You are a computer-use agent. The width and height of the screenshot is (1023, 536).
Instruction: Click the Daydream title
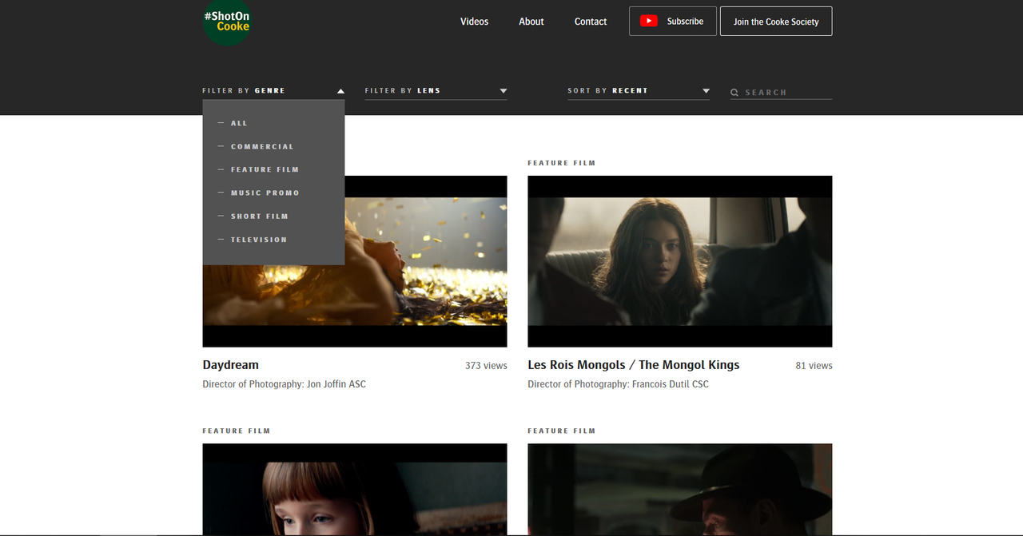point(231,365)
